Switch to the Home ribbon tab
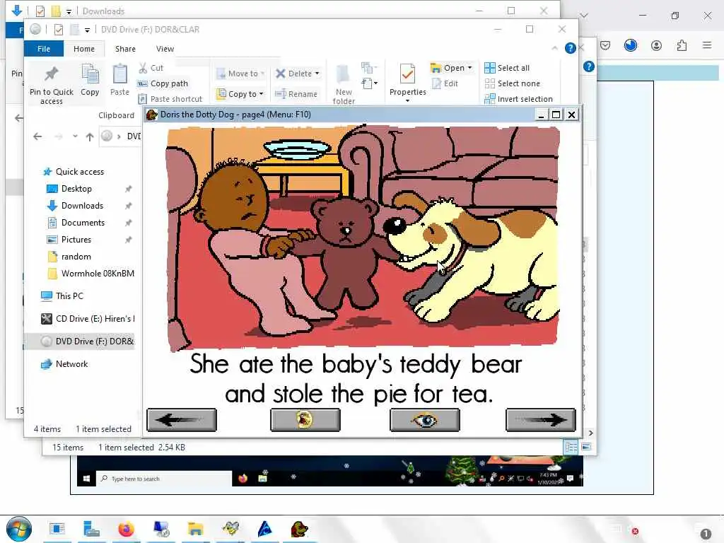Viewport: 724px width, 543px height. click(84, 49)
